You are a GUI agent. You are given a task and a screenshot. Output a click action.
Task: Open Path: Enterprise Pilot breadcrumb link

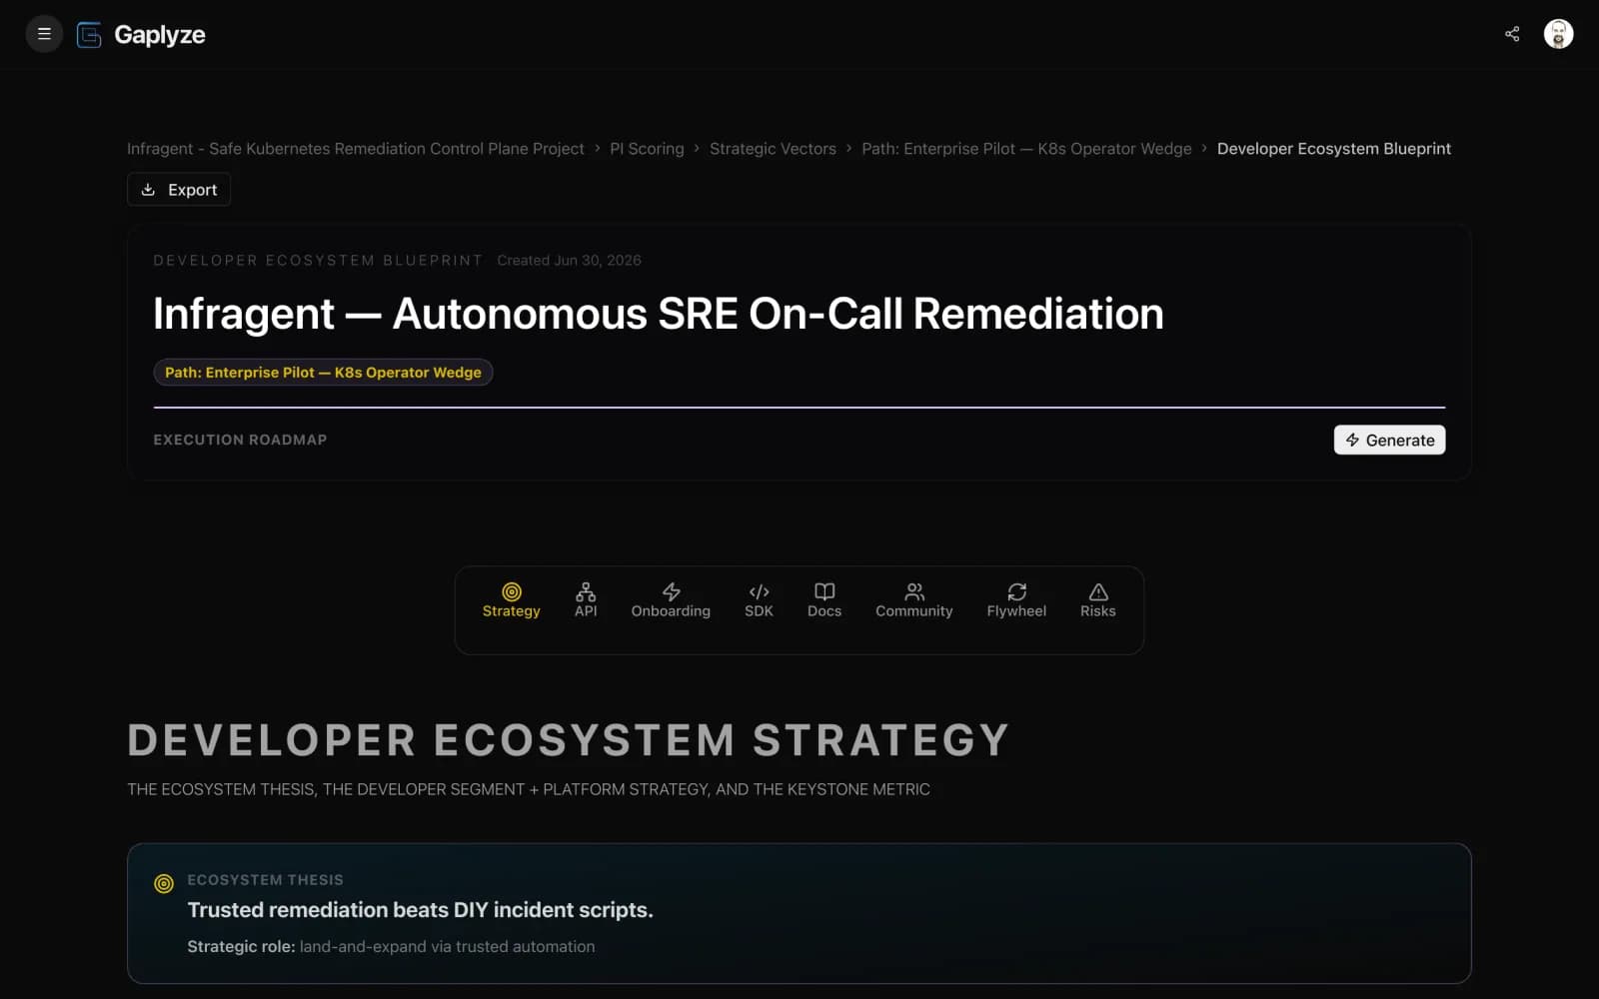point(1026,149)
